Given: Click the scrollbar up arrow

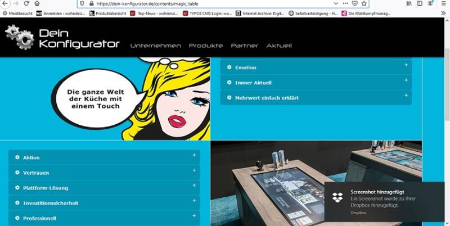Looking at the screenshot, I should point(447,21).
